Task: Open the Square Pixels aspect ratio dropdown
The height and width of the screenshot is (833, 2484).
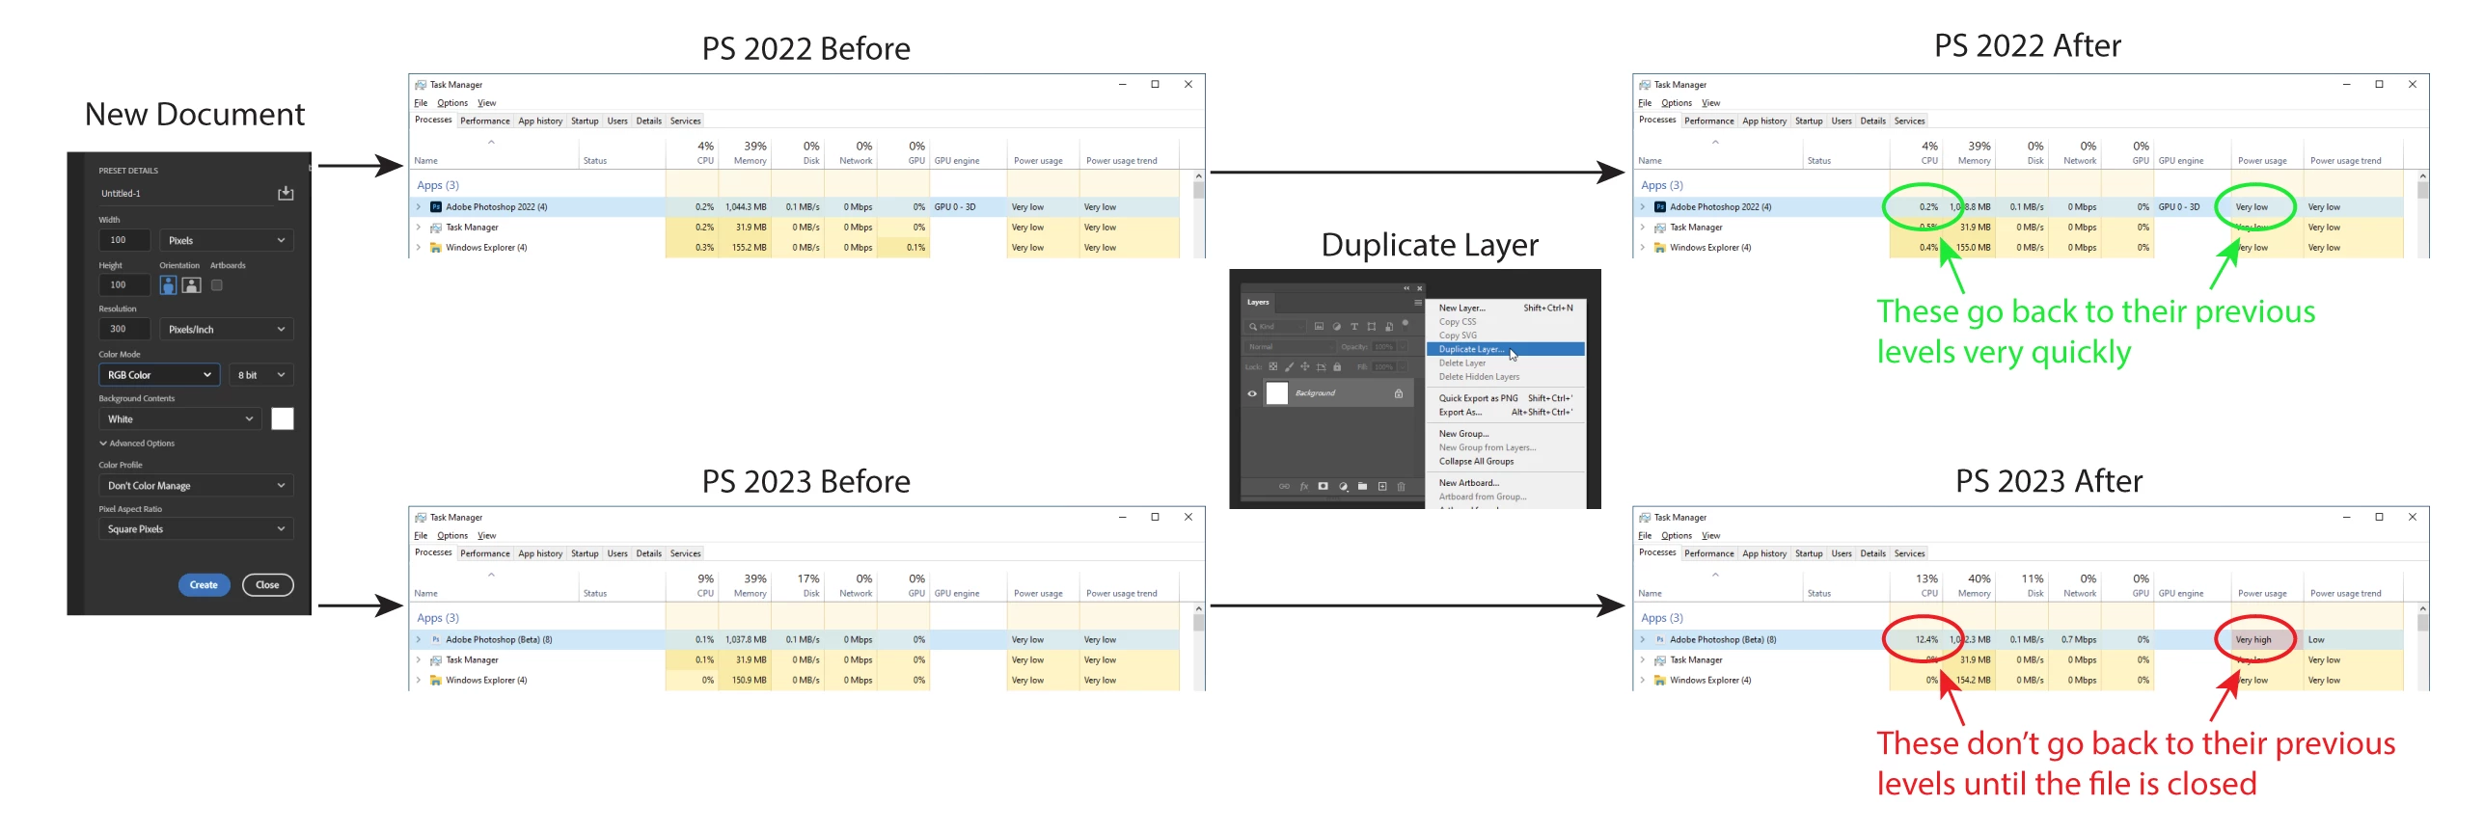Action: [196, 529]
